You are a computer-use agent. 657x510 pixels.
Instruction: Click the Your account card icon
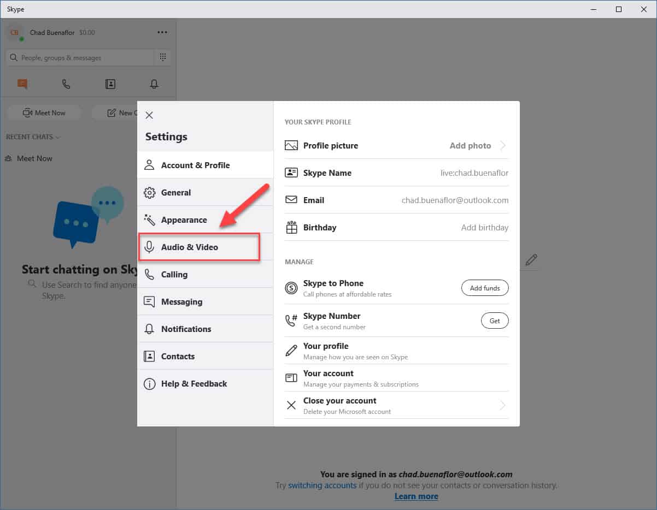(x=291, y=378)
